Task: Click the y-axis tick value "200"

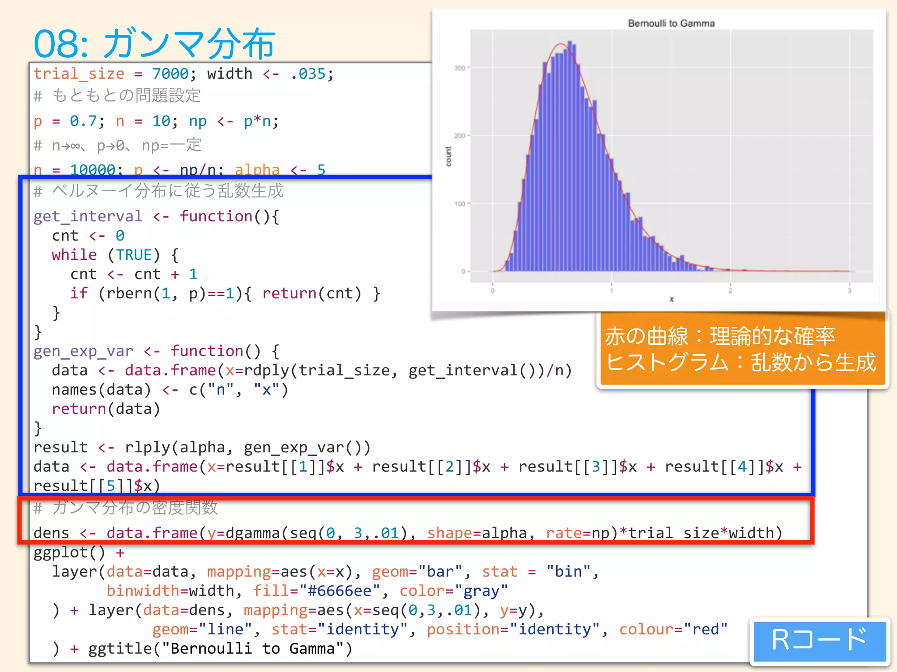Action: point(459,136)
